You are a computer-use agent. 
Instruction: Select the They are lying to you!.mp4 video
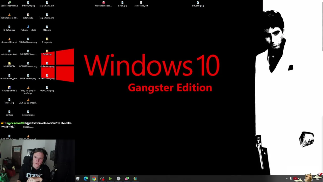[28, 90]
